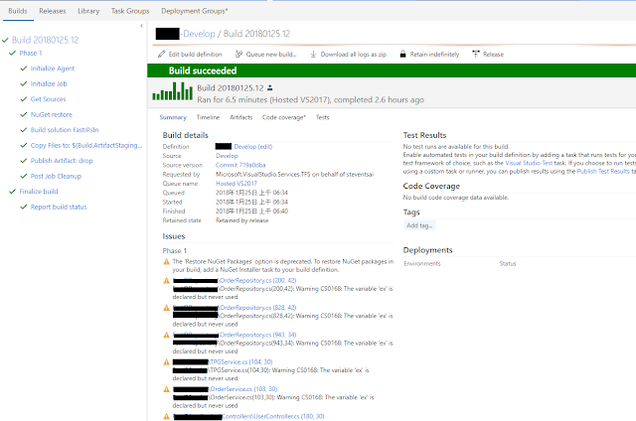Click the green check beside Publish Artifact: drop
The image size is (636, 421).
(24, 161)
